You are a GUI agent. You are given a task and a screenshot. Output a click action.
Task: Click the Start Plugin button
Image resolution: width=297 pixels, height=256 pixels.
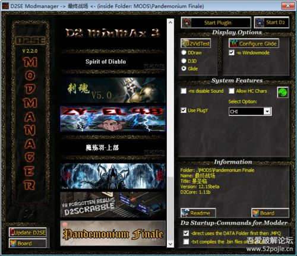216,23
